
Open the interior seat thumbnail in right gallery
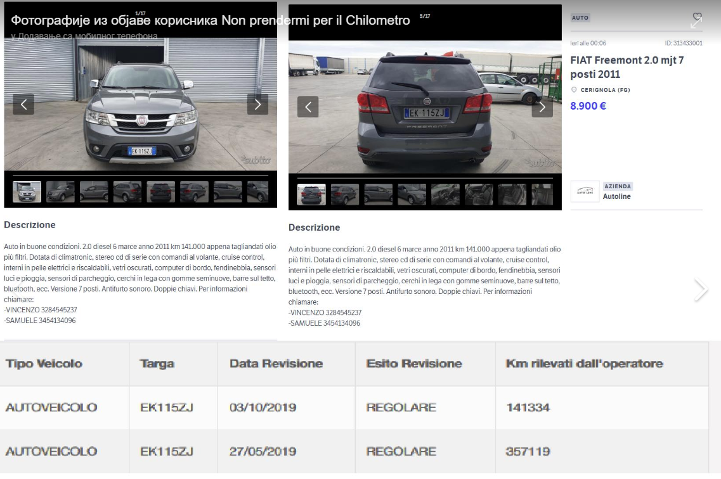479,195
